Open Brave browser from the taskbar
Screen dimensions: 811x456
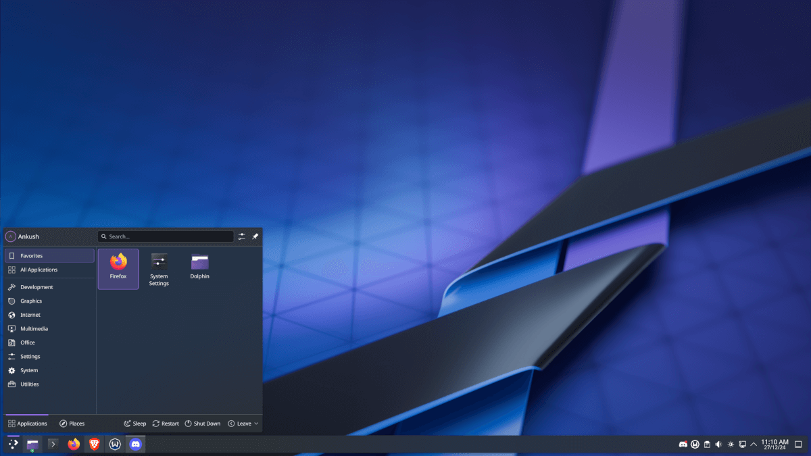(x=93, y=444)
